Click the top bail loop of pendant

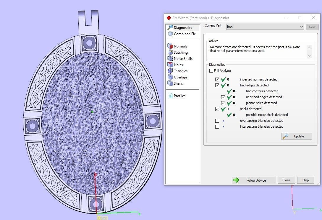click(x=88, y=22)
